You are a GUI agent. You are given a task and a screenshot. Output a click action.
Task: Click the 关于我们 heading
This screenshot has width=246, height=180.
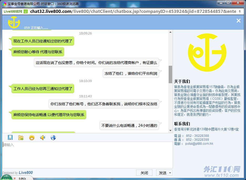pos(182,81)
